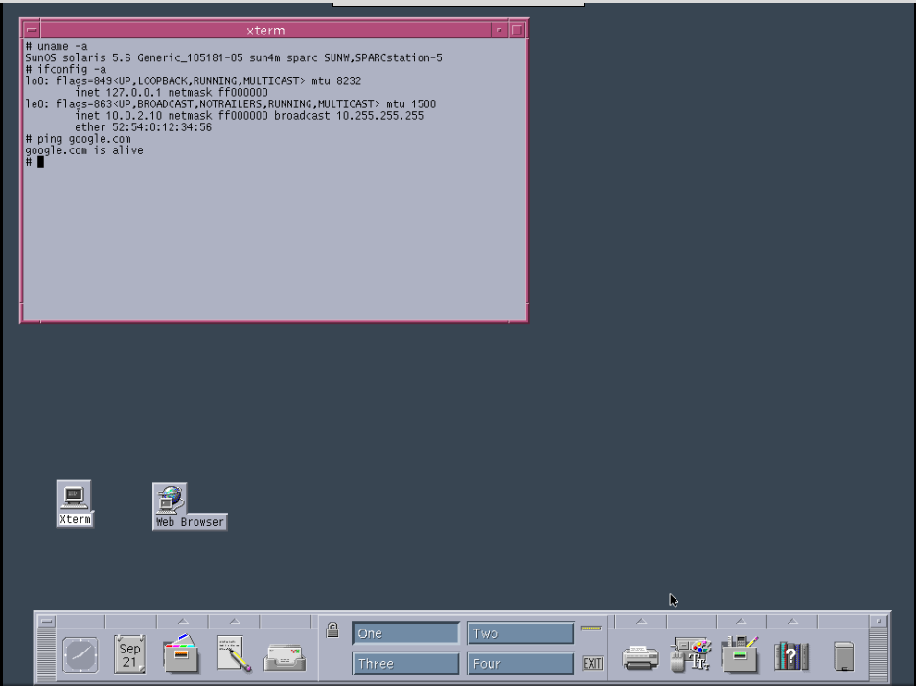916x686 pixels.
Task: Open the Style Manager palette icon
Action: (691, 654)
